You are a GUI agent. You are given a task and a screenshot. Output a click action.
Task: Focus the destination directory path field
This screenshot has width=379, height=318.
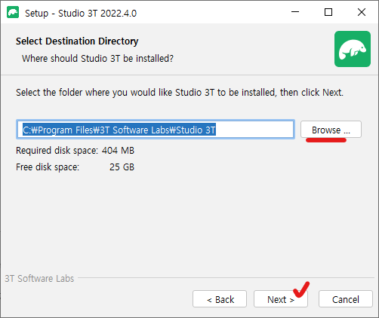pos(156,130)
